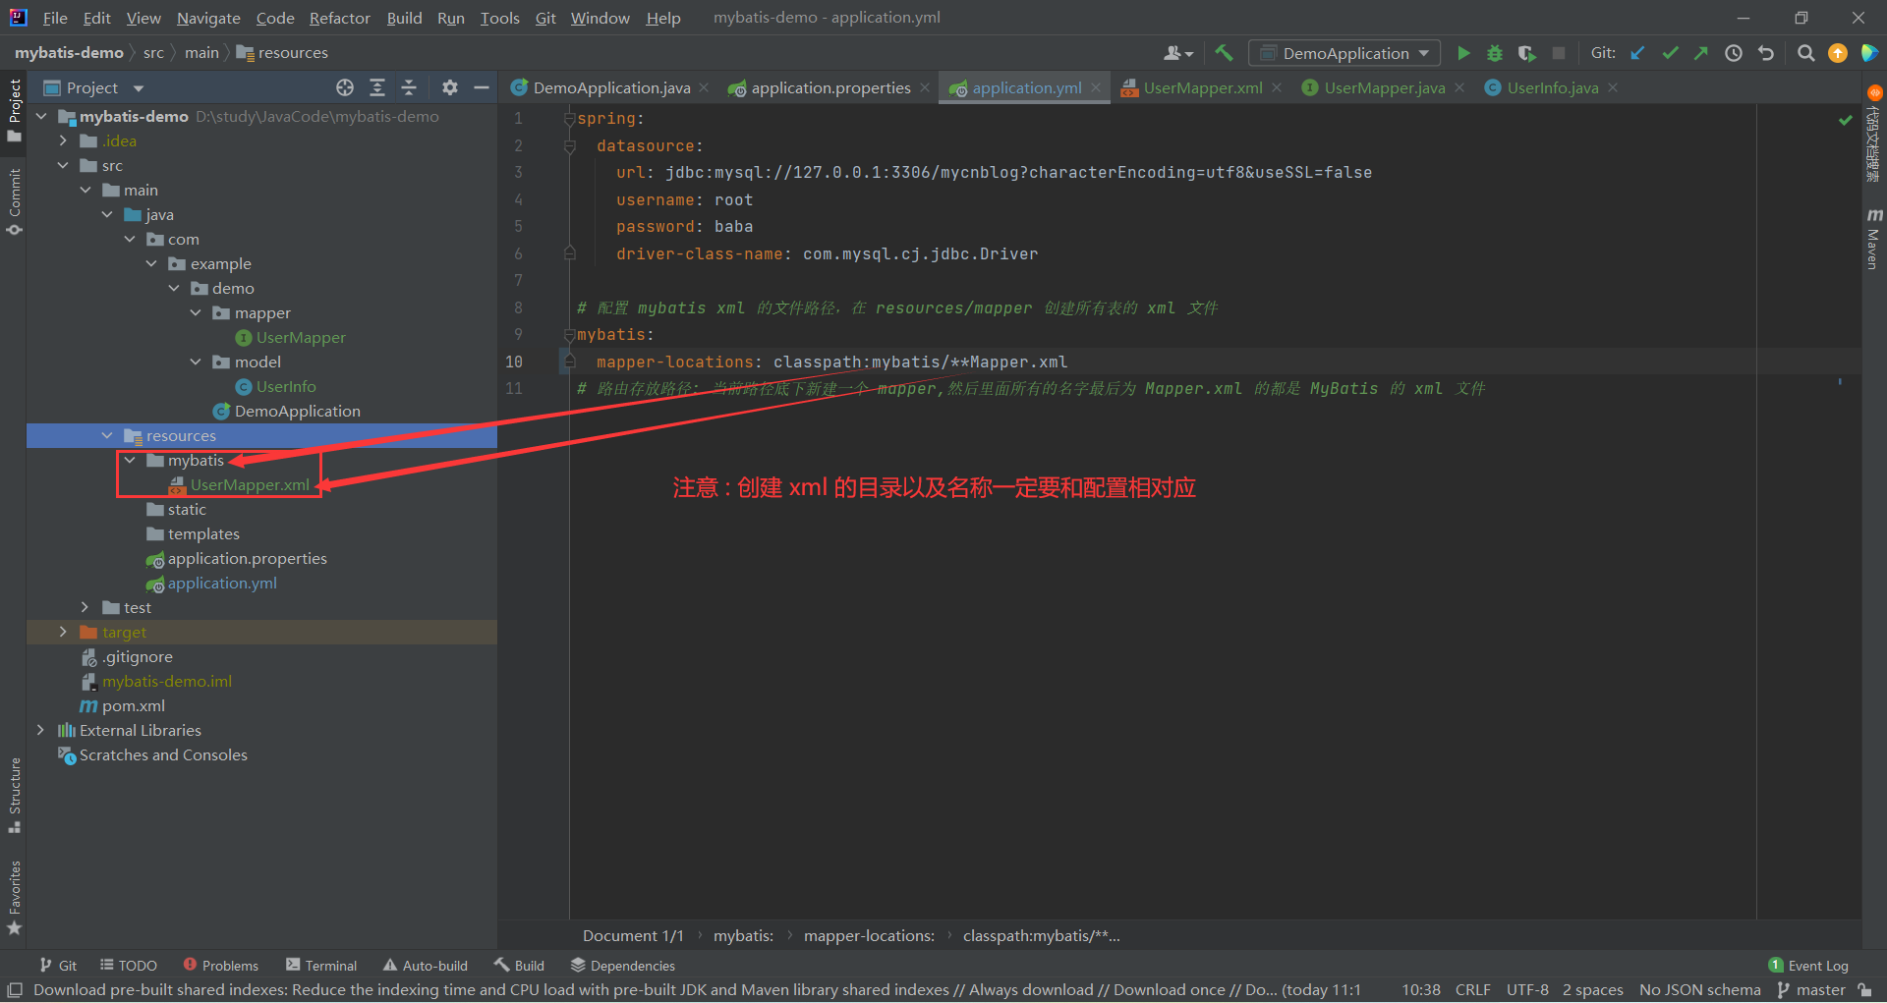Open the Navigate menu
Viewport: 1887px width, 1003px height.
pos(208,18)
